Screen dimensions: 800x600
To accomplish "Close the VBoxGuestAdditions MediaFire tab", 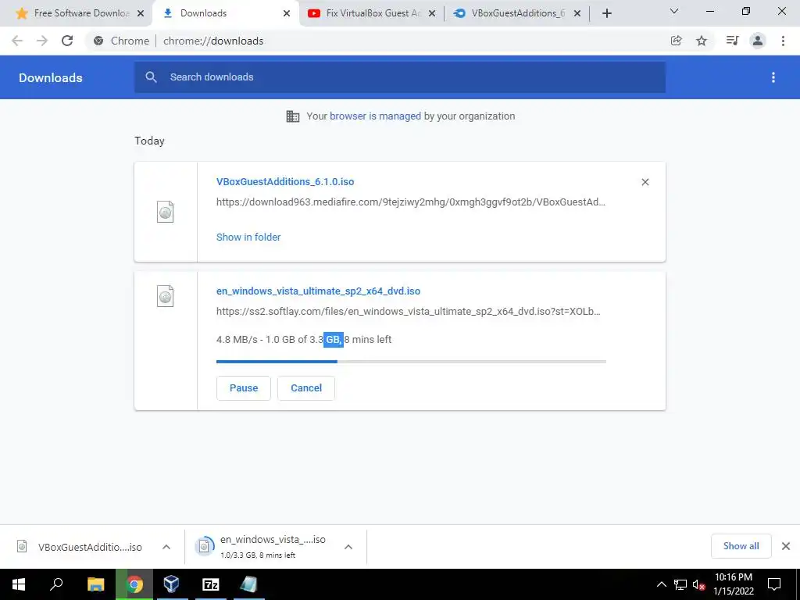I will click(x=577, y=14).
